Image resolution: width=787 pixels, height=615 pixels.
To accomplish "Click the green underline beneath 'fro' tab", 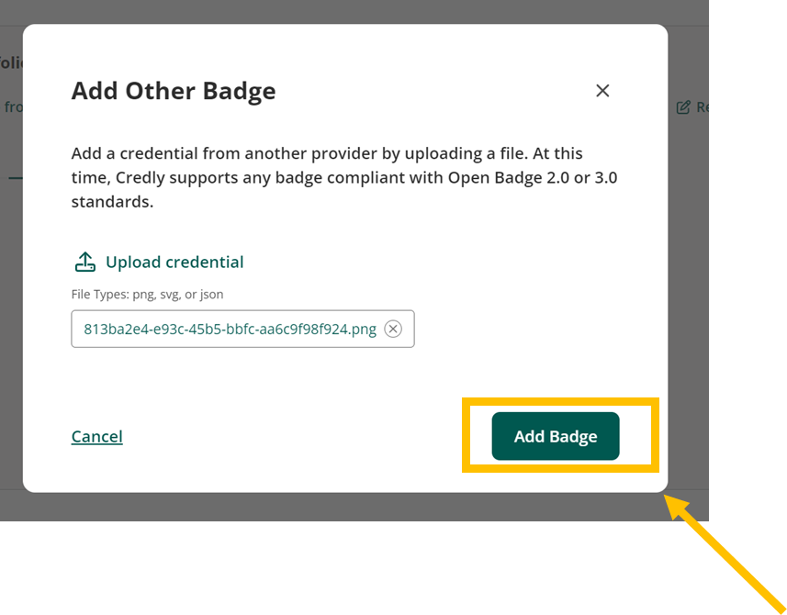I will pos(16,178).
